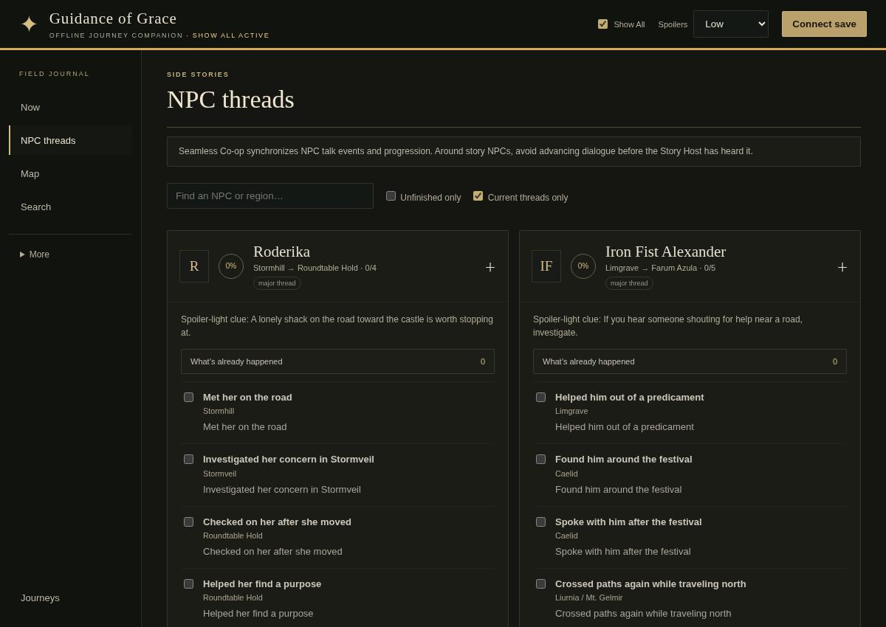Mark Found him around the festival done
Screen dimensions: 886x627
pos(541,459)
